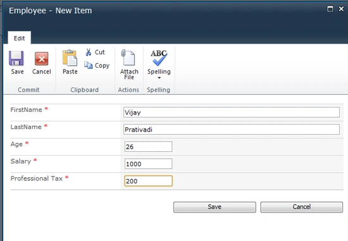Focus the FirstName field containing Vijay
This screenshot has width=348, height=241.
232,113
